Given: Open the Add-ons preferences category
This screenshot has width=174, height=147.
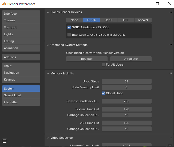Looking at the screenshot, I should [x=21, y=57].
